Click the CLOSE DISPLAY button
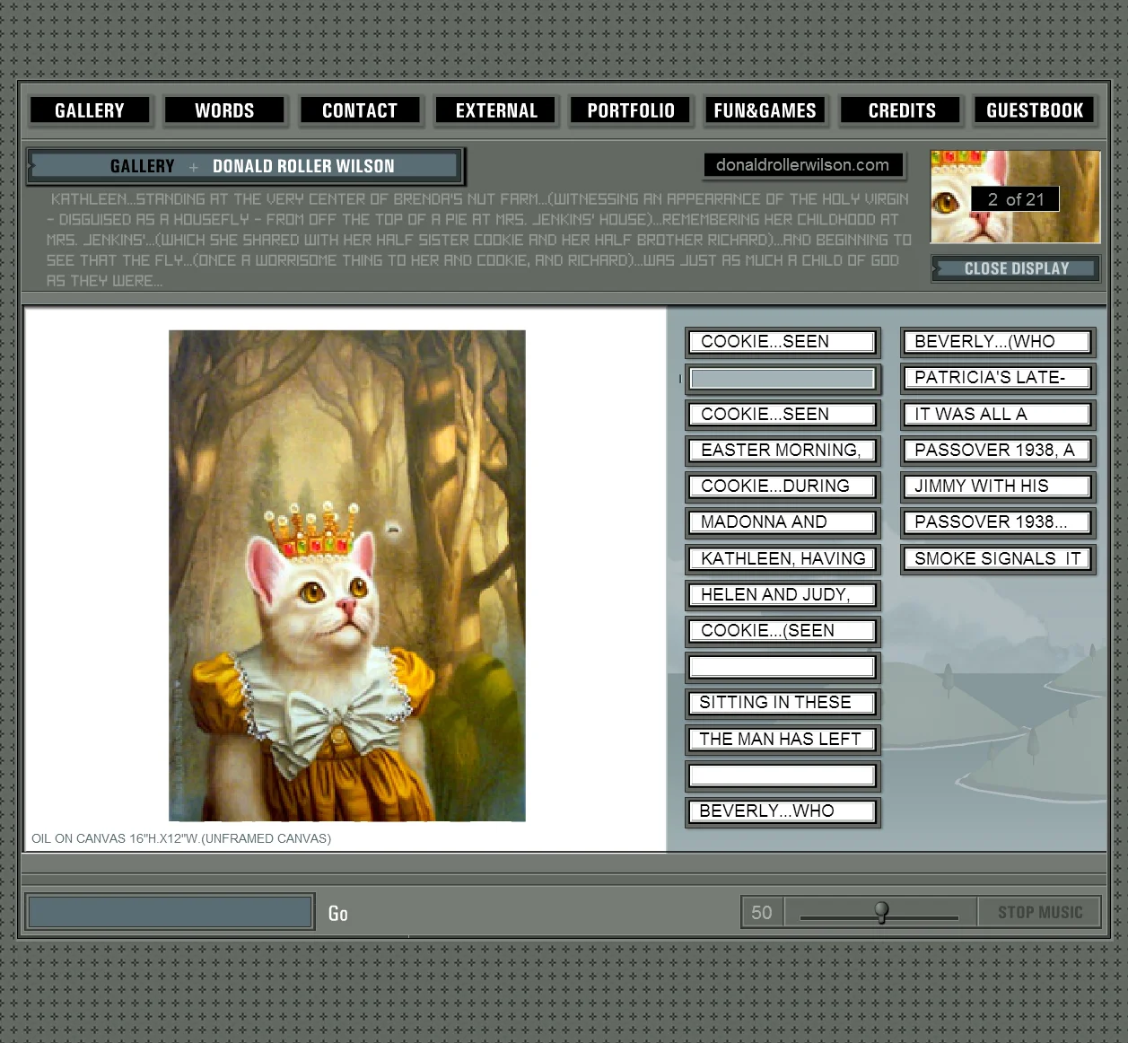 [x=1016, y=268]
